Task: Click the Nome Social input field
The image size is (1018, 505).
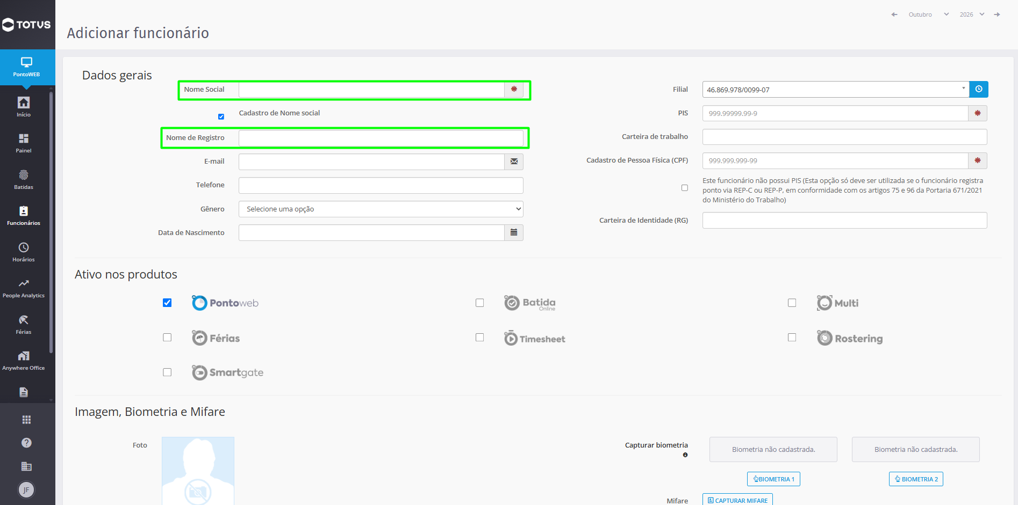Action: click(x=371, y=89)
